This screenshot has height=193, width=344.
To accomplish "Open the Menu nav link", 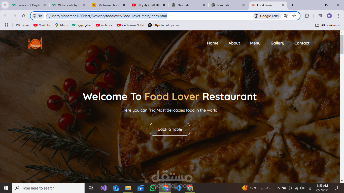I will [x=255, y=43].
